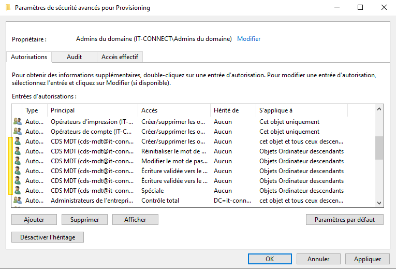Screen dimensions: 396x269
Task: Sort by the Accès column header
Action: 174,110
